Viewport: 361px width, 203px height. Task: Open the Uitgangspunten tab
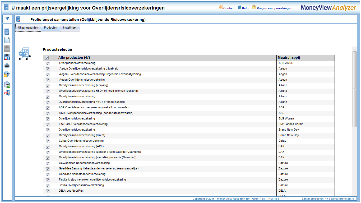point(28,28)
